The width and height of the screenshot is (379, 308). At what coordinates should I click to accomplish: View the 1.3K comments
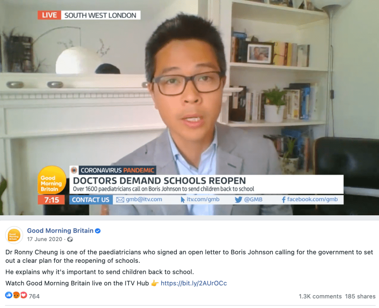point(320,297)
